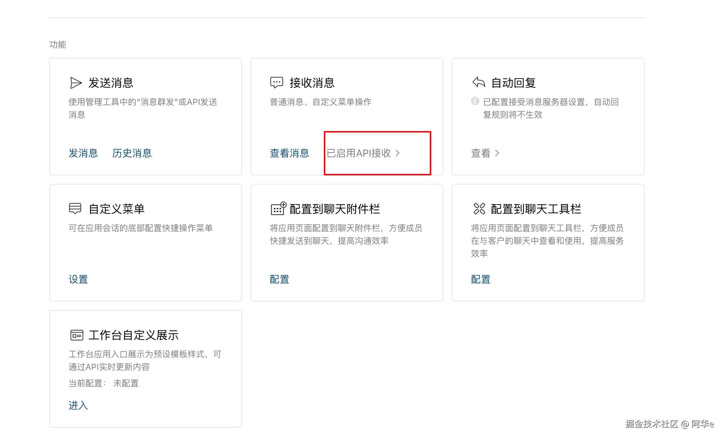Click the 工作台自定义展示 card title
Screen dimensions: 725x440
[133, 335]
